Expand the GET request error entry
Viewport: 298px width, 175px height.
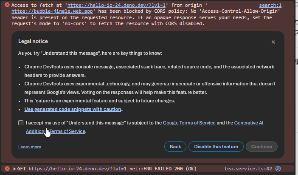point(14,169)
